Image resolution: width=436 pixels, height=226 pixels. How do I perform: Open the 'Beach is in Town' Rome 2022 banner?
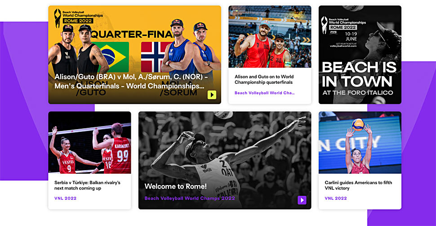click(360, 54)
